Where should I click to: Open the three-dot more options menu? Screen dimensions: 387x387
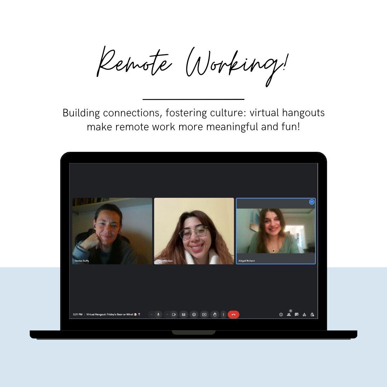pos(223,315)
